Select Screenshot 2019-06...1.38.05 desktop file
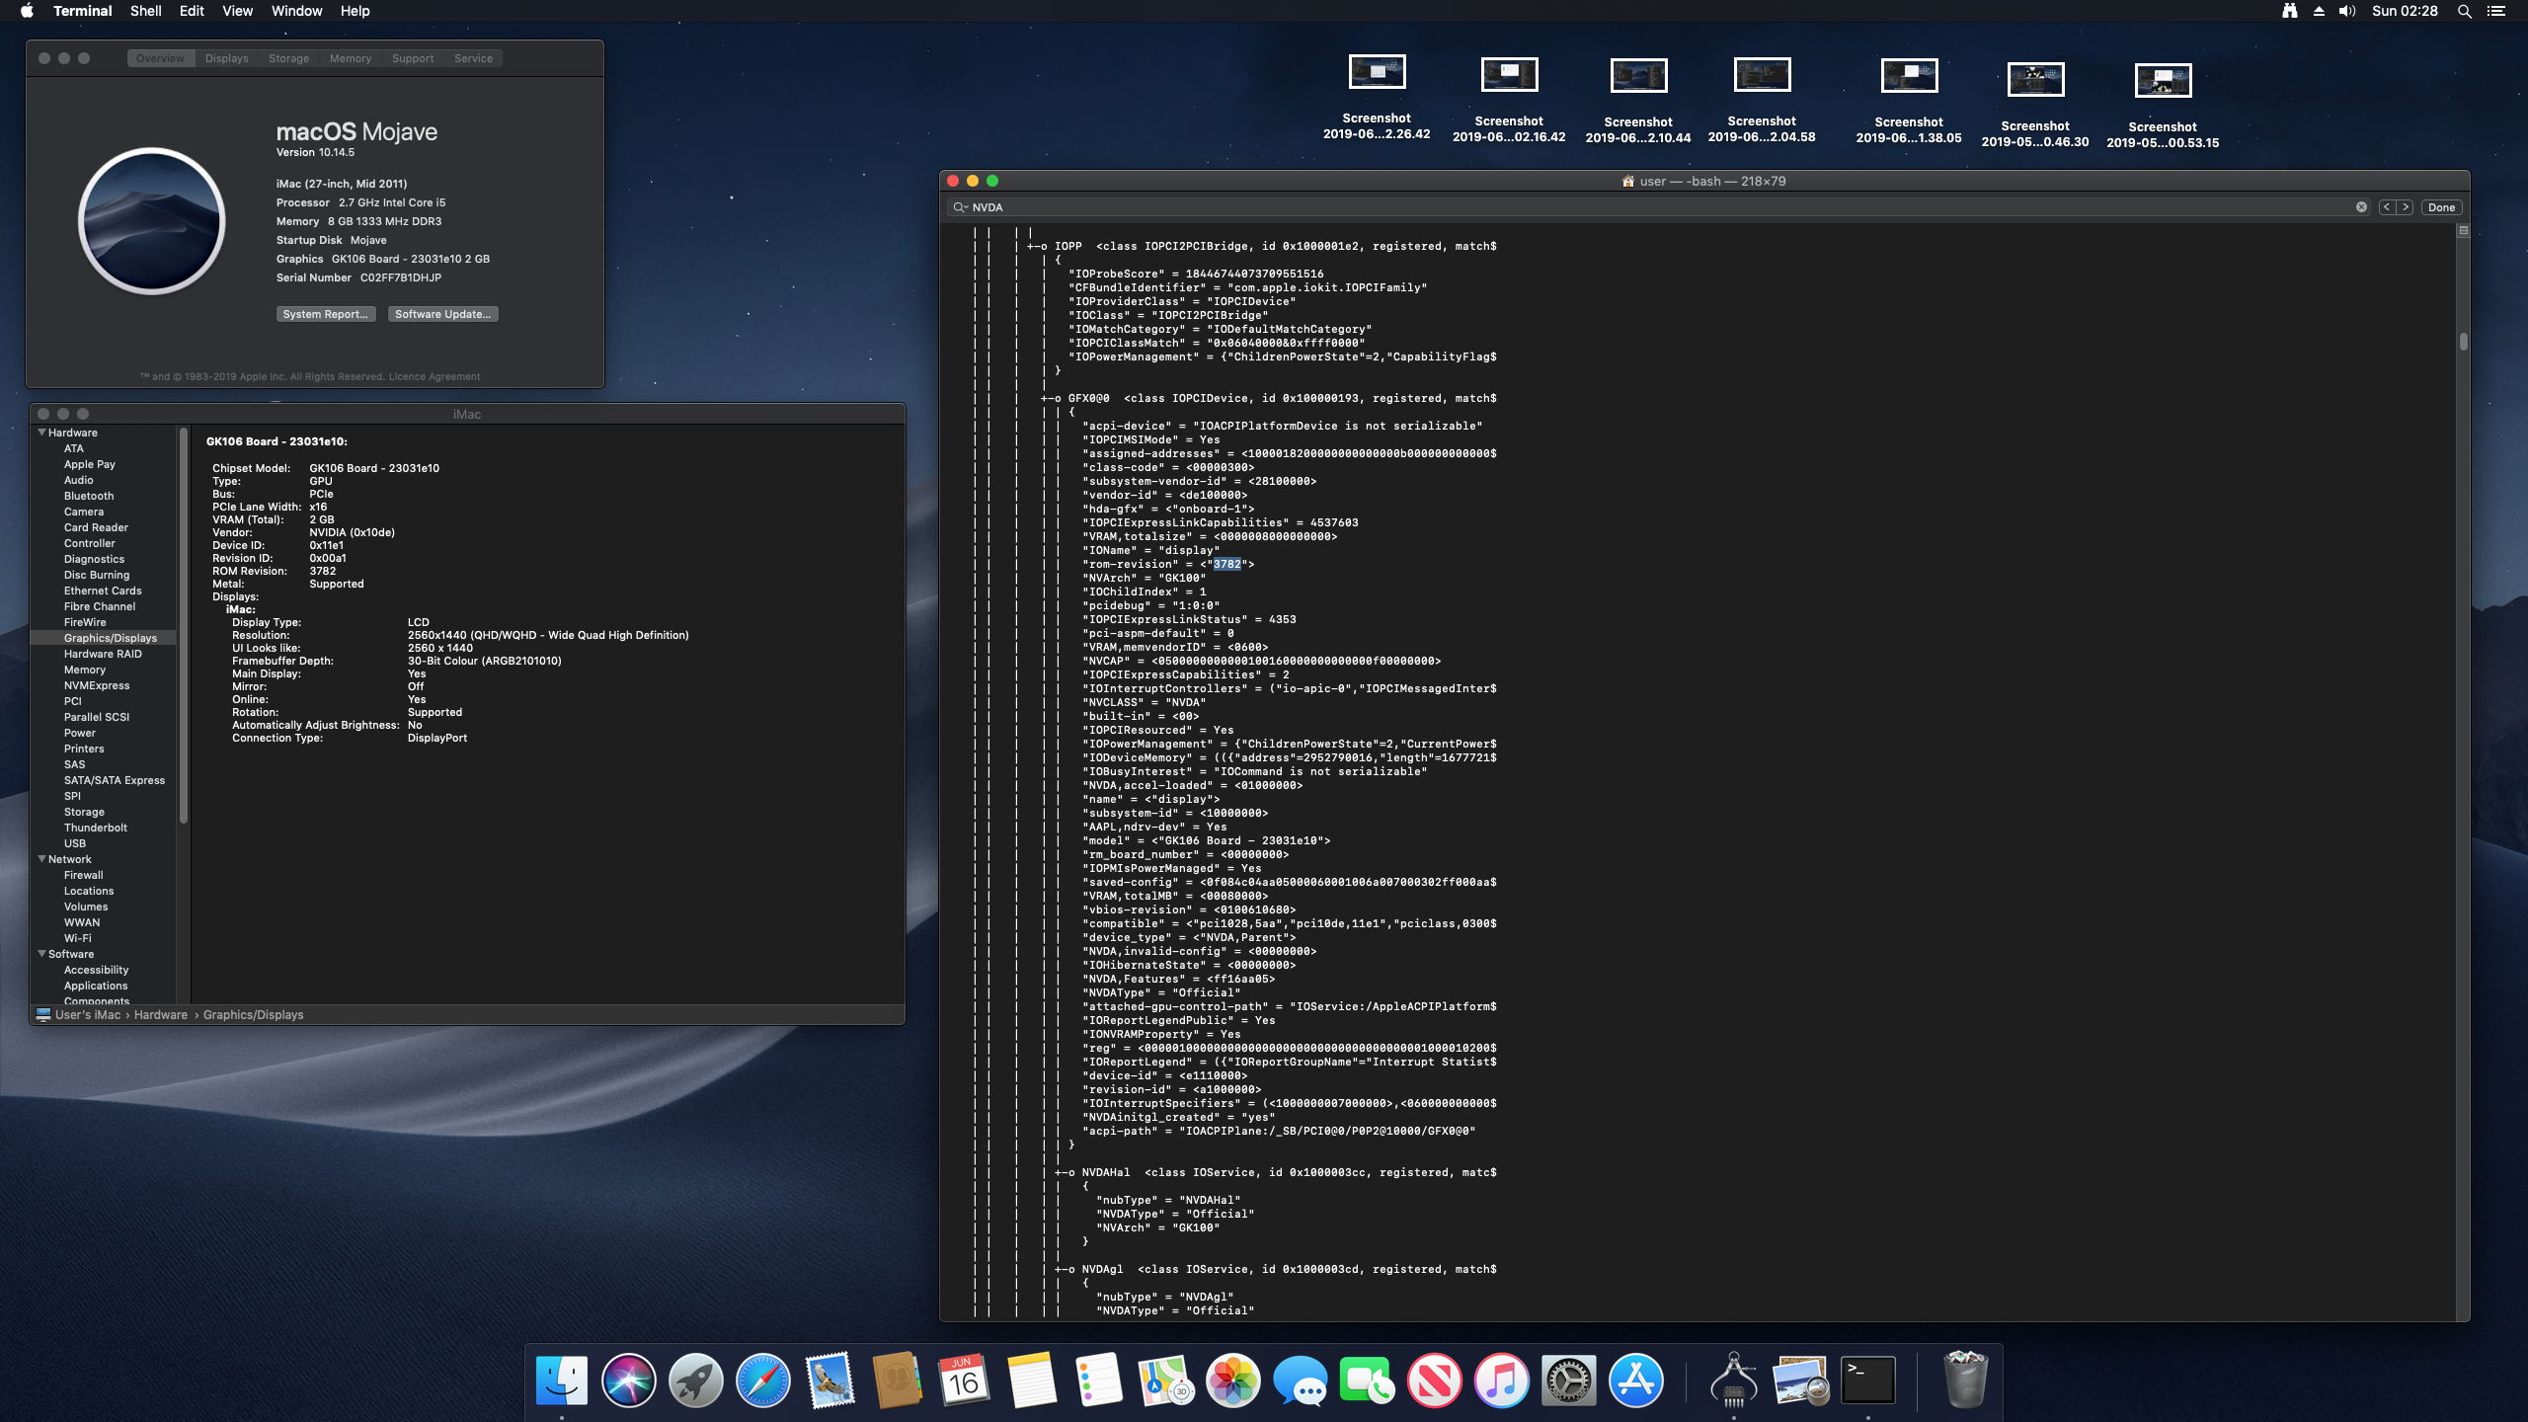Viewport: 2528px width, 1422px height. point(1909,102)
